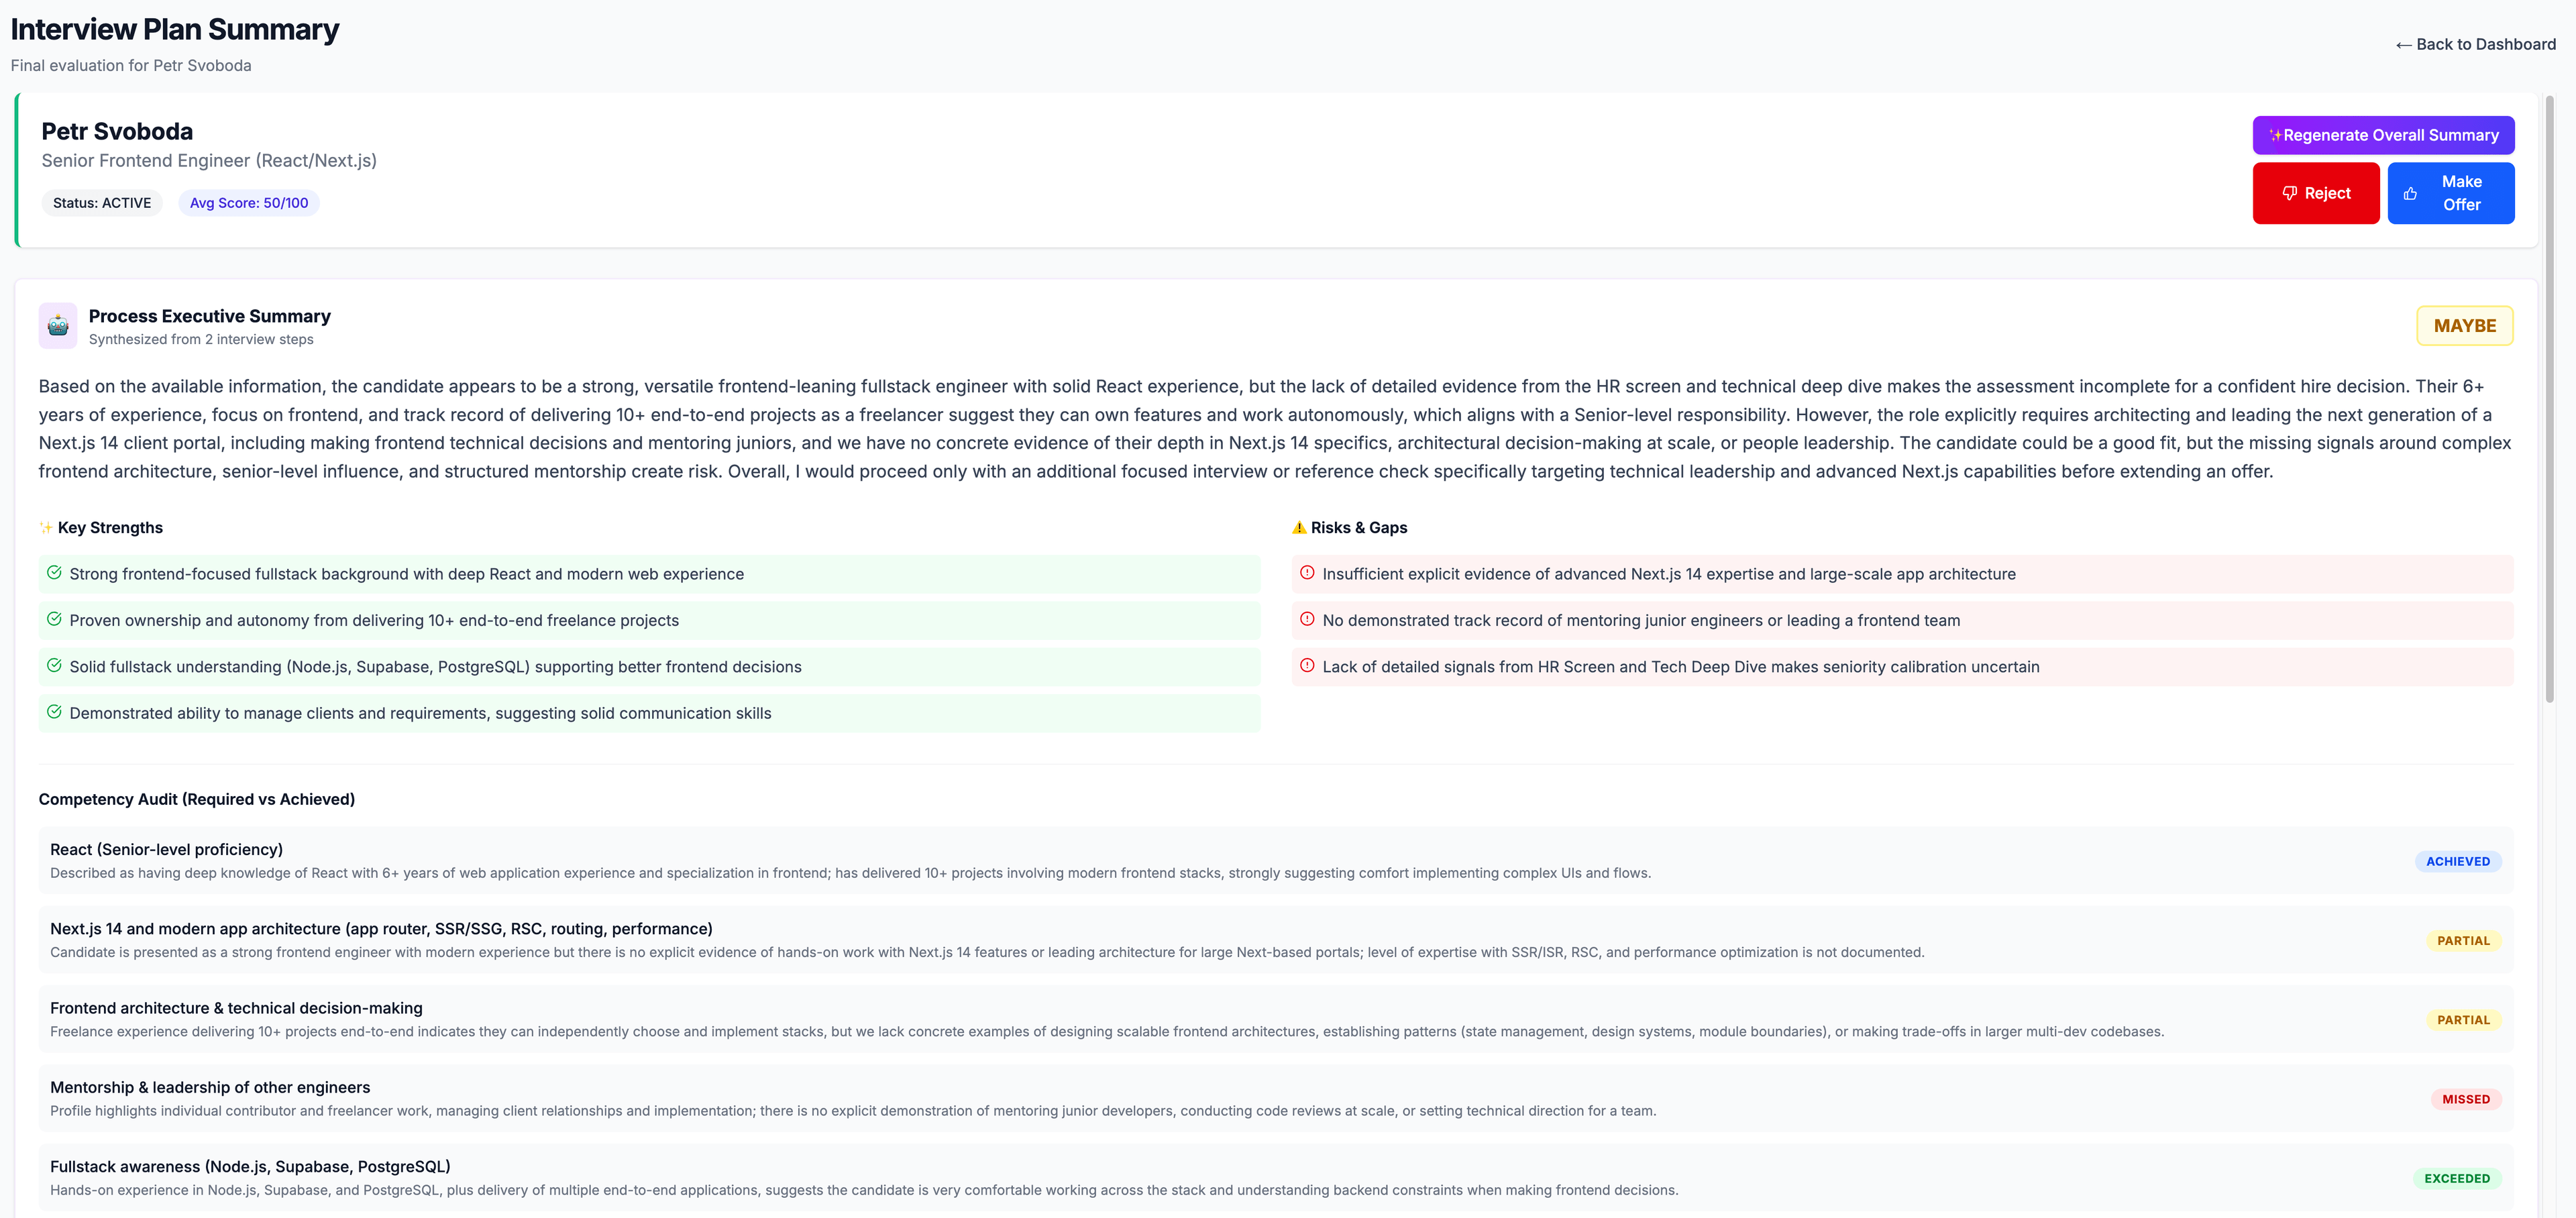Image resolution: width=2576 pixels, height=1218 pixels.
Task: Click the Avg Score 50/100 badge
Action: point(248,202)
